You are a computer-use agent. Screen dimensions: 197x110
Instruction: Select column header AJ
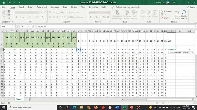pyautogui.click(x=78, y=31)
